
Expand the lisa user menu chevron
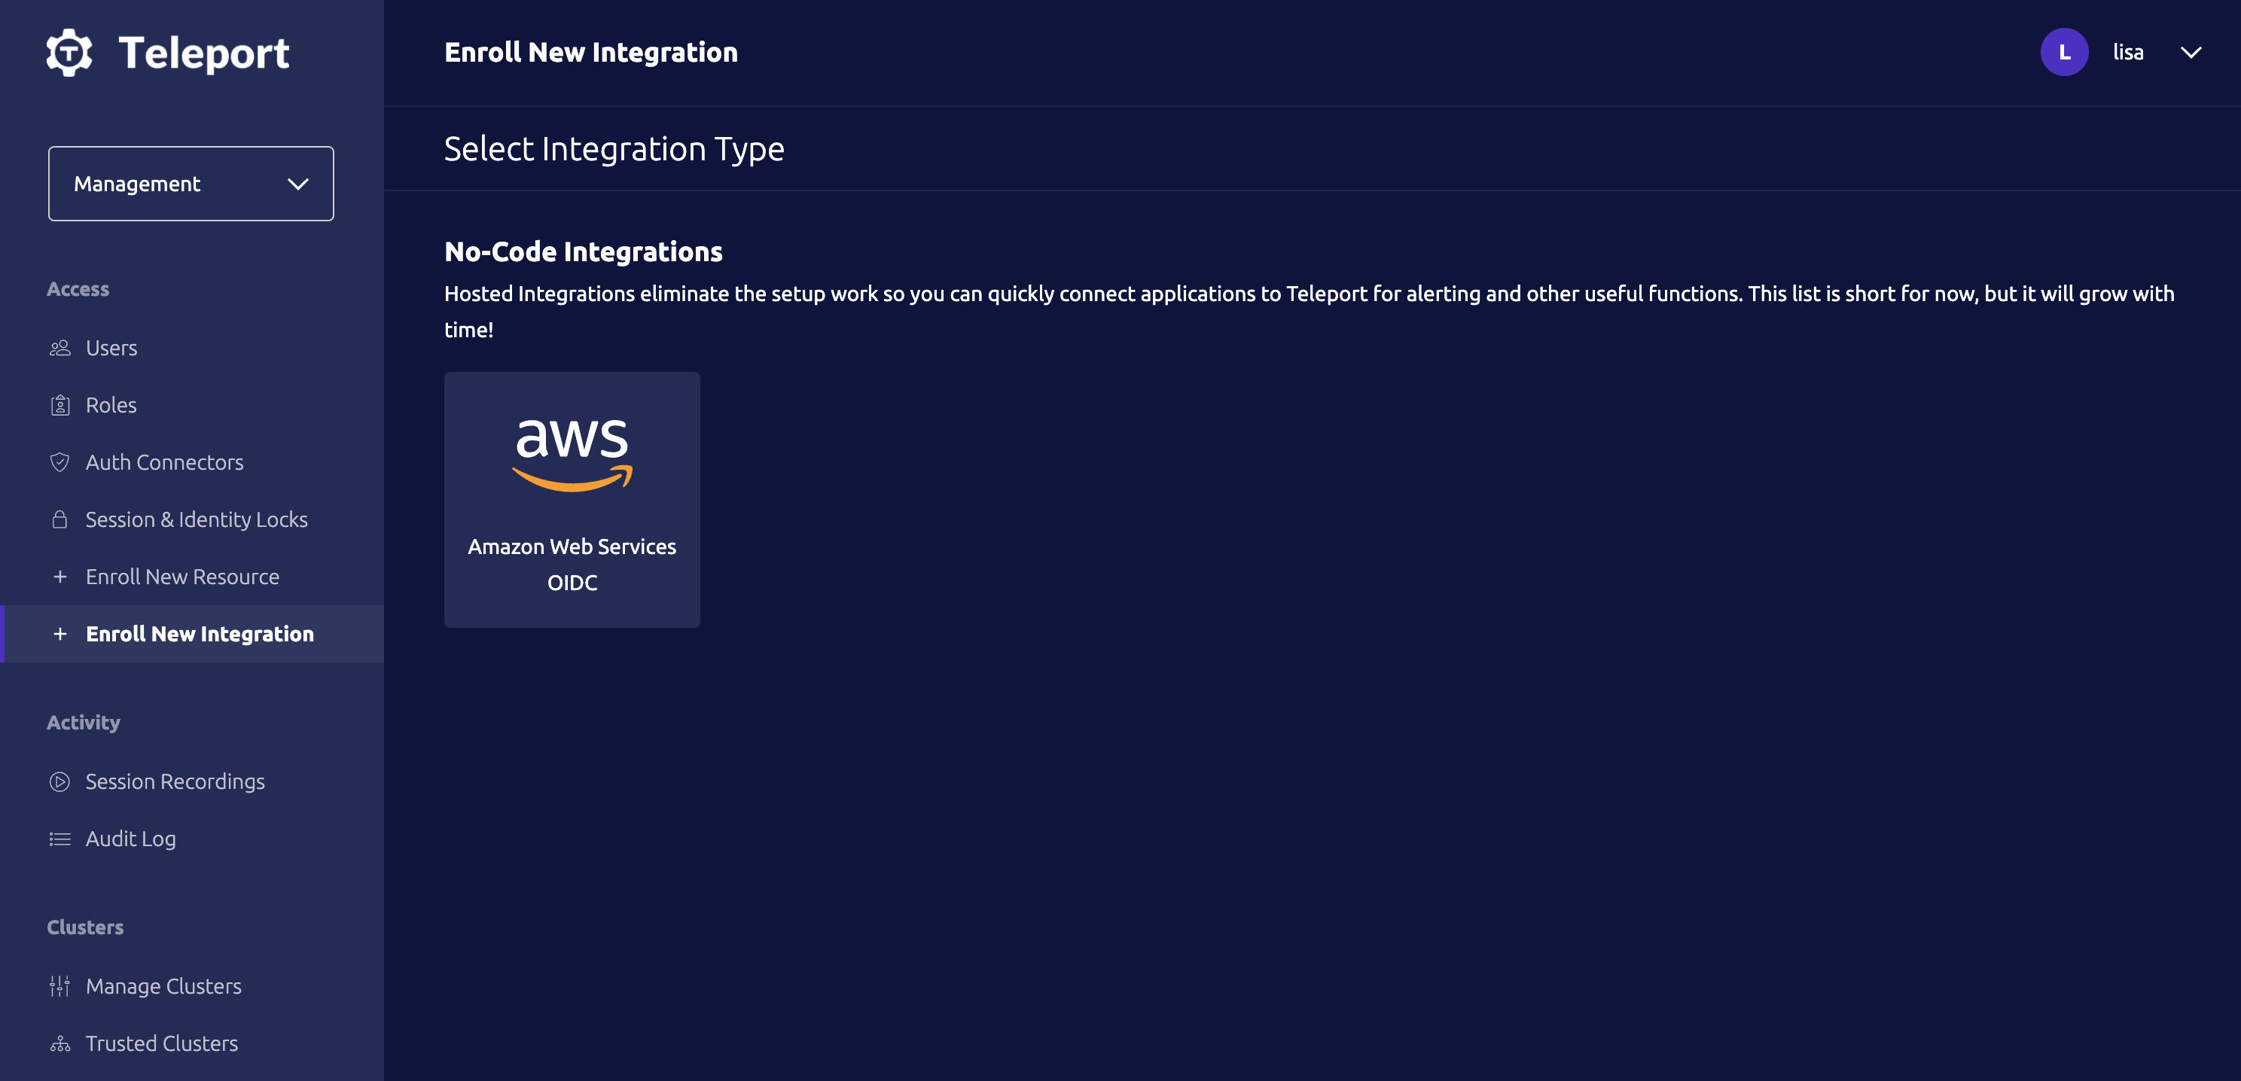[x=2191, y=52]
